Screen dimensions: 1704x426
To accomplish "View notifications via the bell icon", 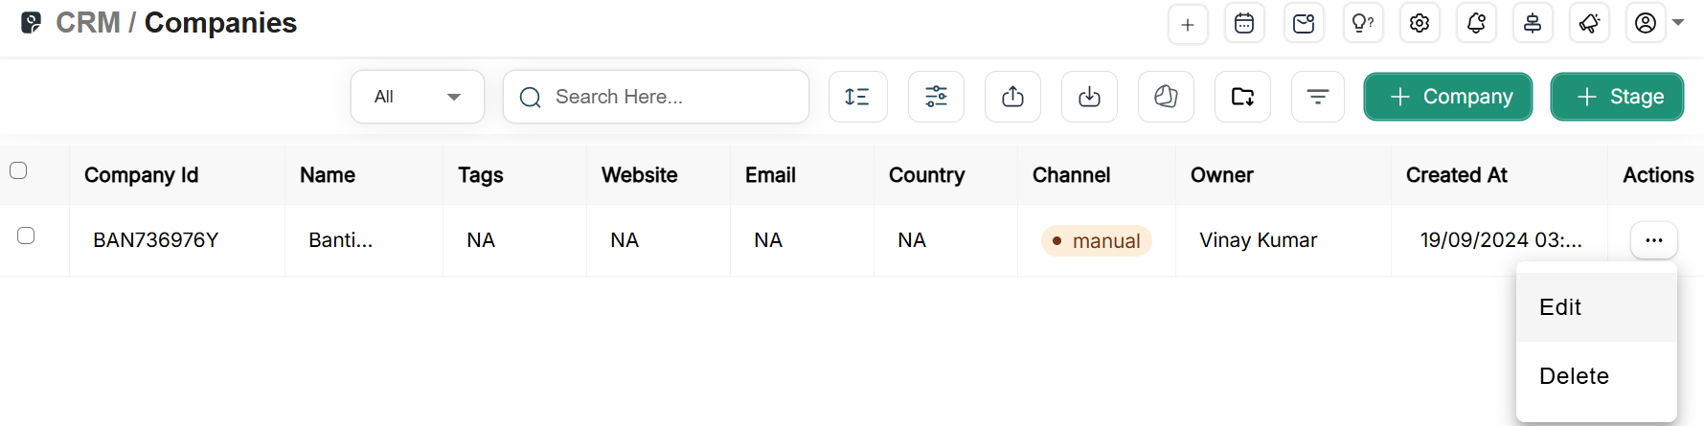I will 1476,24.
